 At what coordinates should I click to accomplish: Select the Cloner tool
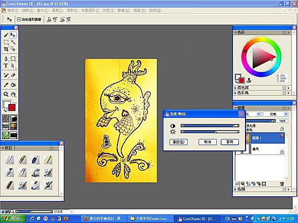tap(6, 76)
